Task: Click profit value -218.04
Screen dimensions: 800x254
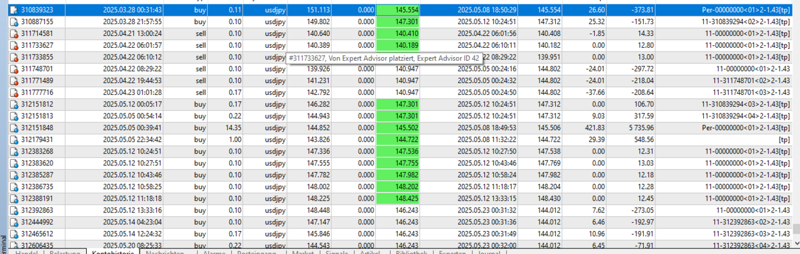Action: coord(641,81)
